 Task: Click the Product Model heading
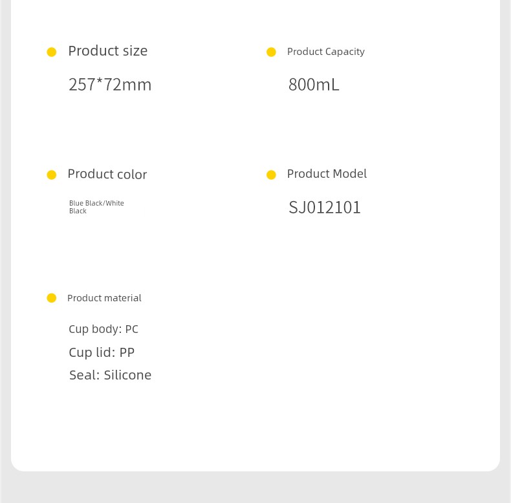coord(327,174)
